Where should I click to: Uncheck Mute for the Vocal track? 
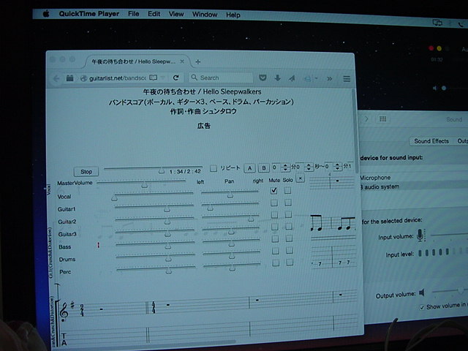click(274, 190)
